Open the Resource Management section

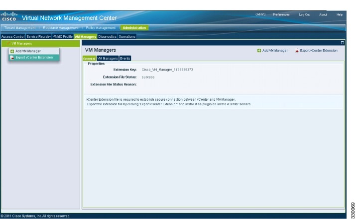click(61, 28)
